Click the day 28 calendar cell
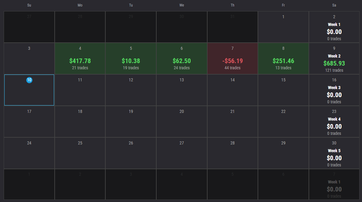The image size is (362, 202). tap(232, 153)
